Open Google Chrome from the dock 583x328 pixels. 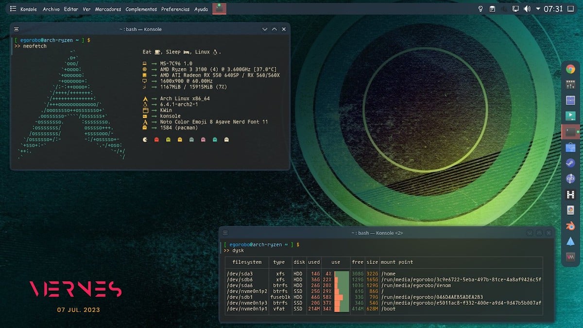[x=570, y=69]
